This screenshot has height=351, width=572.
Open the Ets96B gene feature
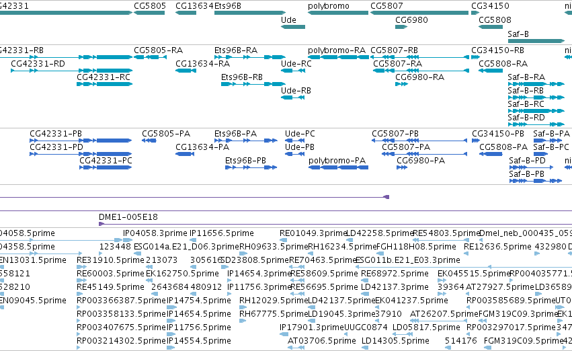(x=250, y=13)
